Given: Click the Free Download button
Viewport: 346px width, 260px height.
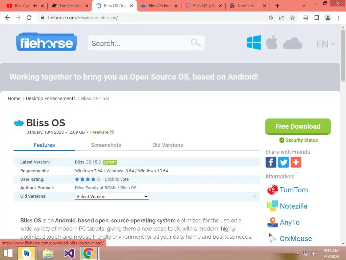Looking at the screenshot, I should point(298,126).
